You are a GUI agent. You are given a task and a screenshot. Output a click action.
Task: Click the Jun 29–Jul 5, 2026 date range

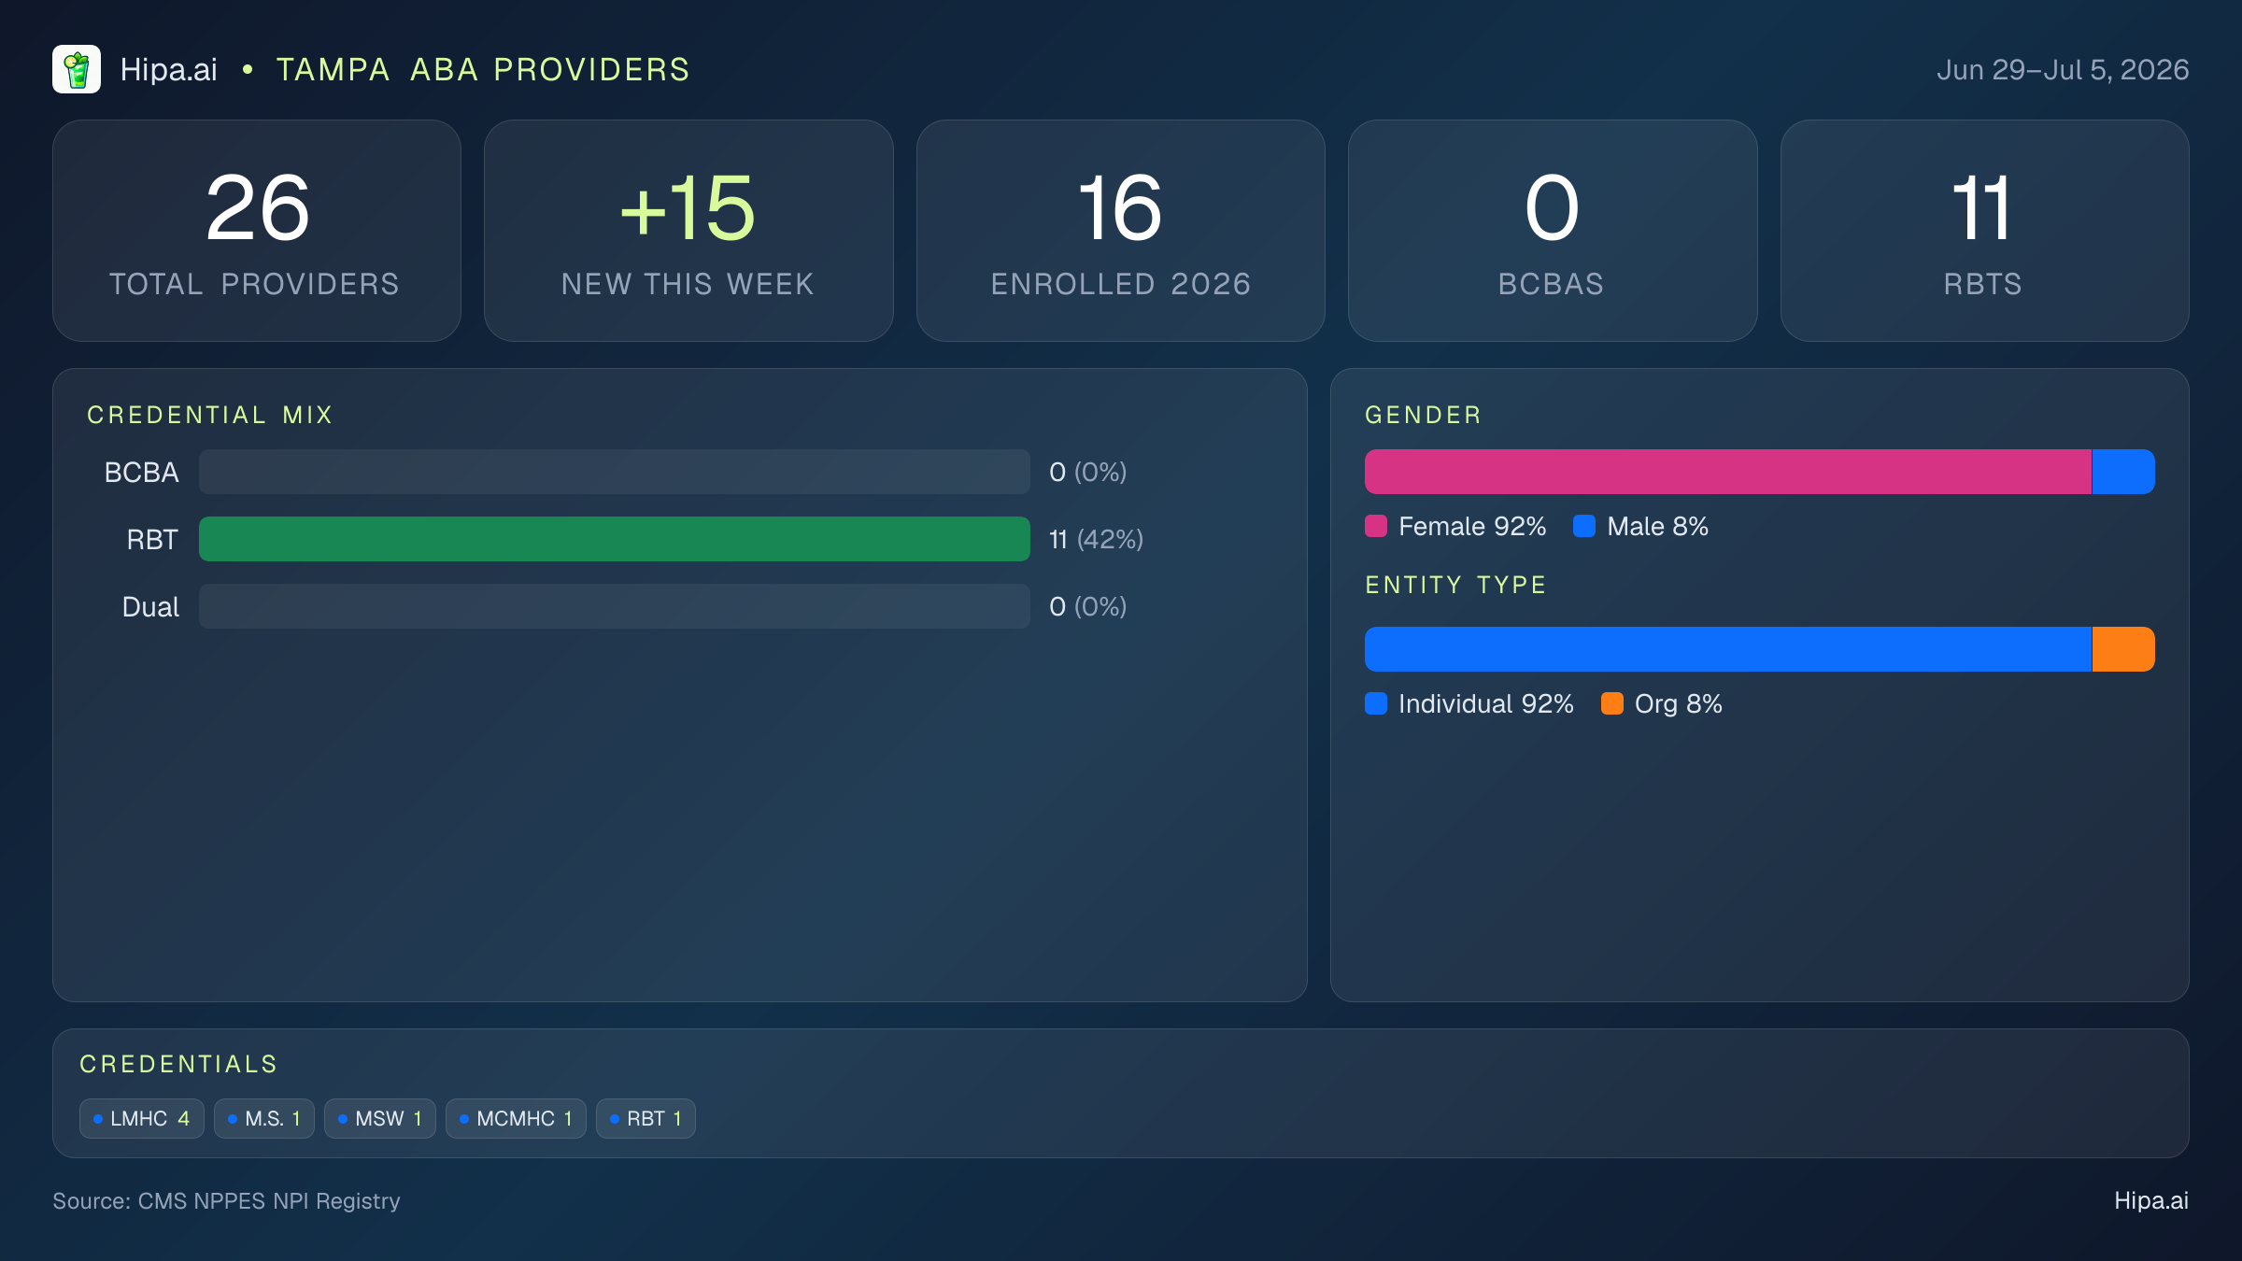point(2063,70)
